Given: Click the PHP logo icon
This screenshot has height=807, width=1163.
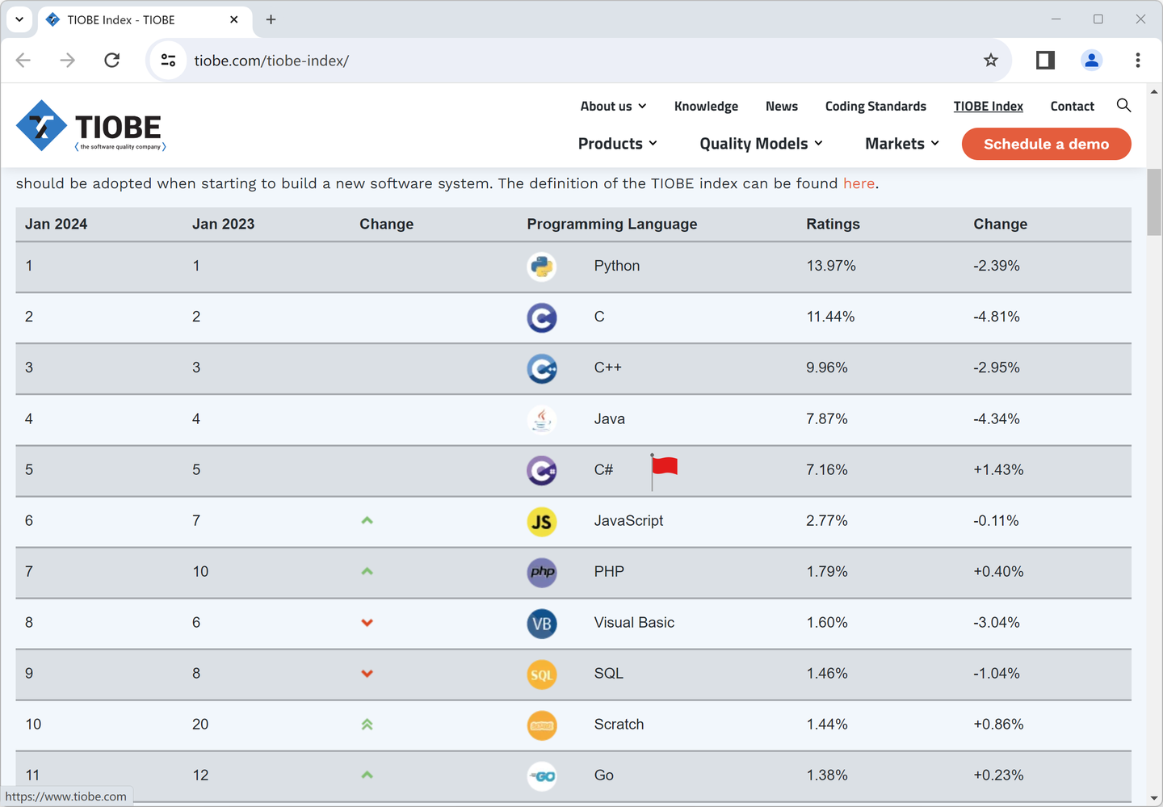Looking at the screenshot, I should (x=542, y=572).
